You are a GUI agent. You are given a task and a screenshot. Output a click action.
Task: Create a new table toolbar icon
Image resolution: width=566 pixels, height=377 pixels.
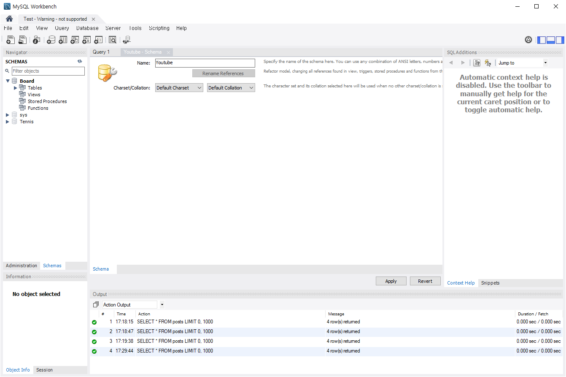[x=63, y=40]
